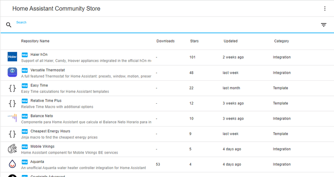334x177 pixels.
Task: Click the Mobile Vikings logo icon
Action: (13, 149)
